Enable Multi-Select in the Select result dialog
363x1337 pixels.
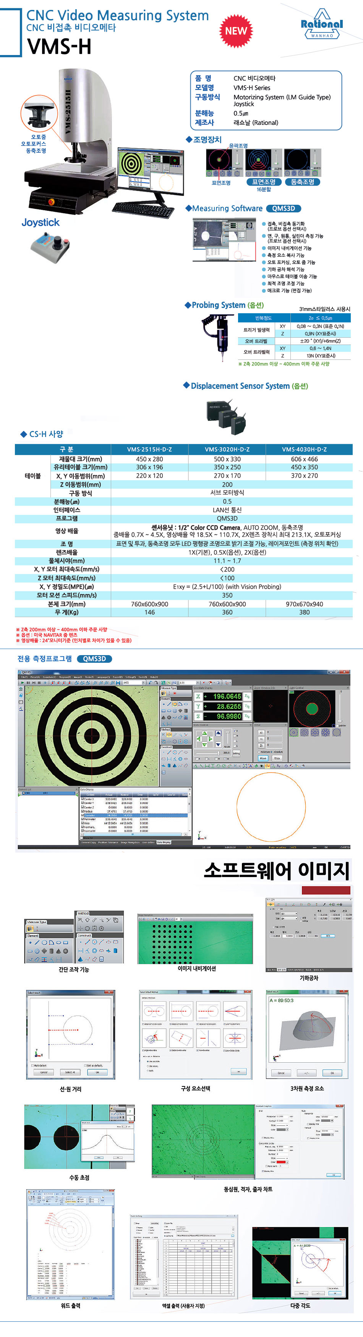click(32, 1065)
